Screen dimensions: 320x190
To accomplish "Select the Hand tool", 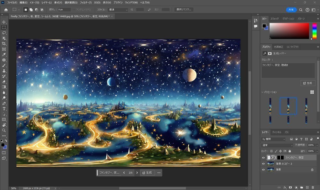I will (4, 125).
